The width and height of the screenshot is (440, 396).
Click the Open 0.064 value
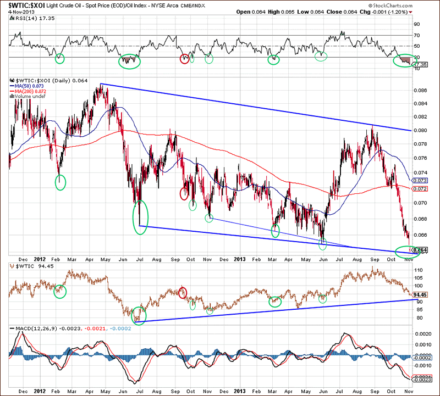pos(251,12)
